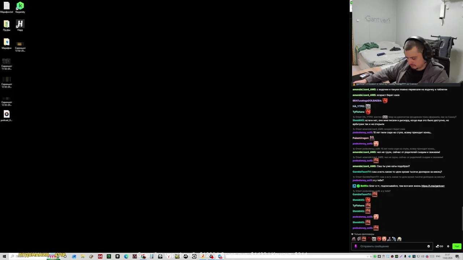The height and width of the screenshot is (260, 463).
Task: Open the emote picker in chat input
Action: coord(429,246)
